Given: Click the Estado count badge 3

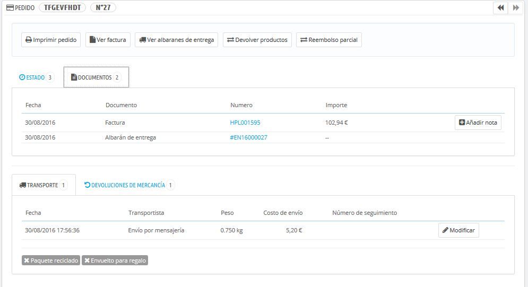Looking at the screenshot, I should [50, 77].
